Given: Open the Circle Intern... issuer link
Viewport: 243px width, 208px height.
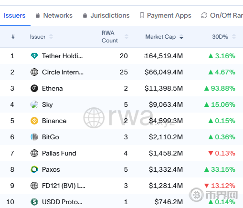Looking at the screenshot, I should 63,72.
